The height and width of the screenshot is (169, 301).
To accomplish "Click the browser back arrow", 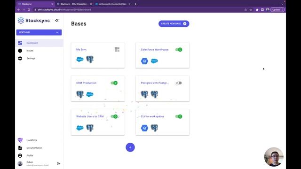I will point(18,9).
